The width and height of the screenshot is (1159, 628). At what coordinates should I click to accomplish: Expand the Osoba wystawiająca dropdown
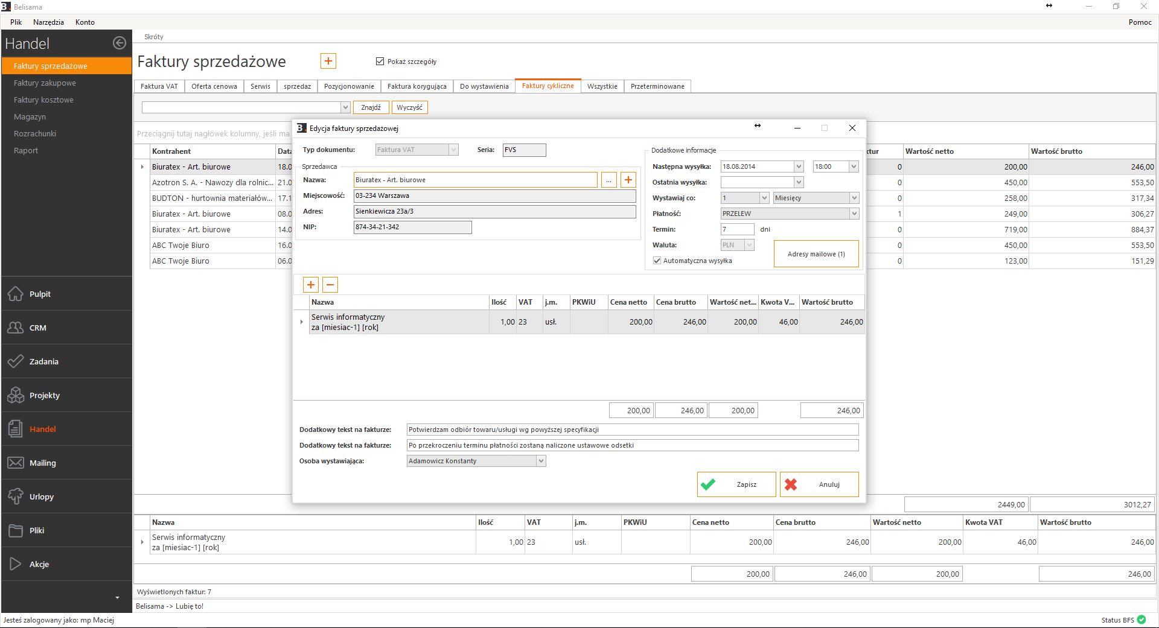click(x=541, y=461)
